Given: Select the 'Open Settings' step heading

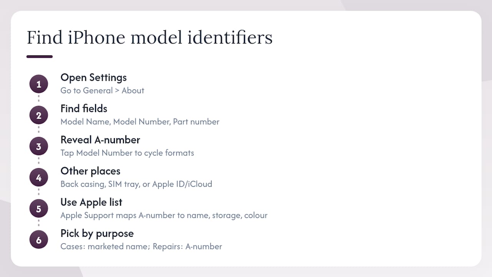Looking at the screenshot, I should tap(93, 78).
